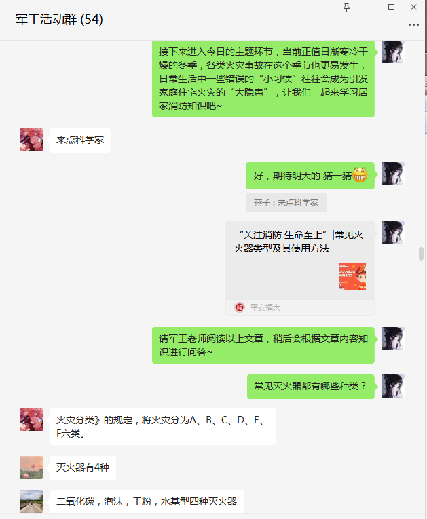
Task: Click the quoted reply 燕子：来点科学家
Action: [x=286, y=203]
